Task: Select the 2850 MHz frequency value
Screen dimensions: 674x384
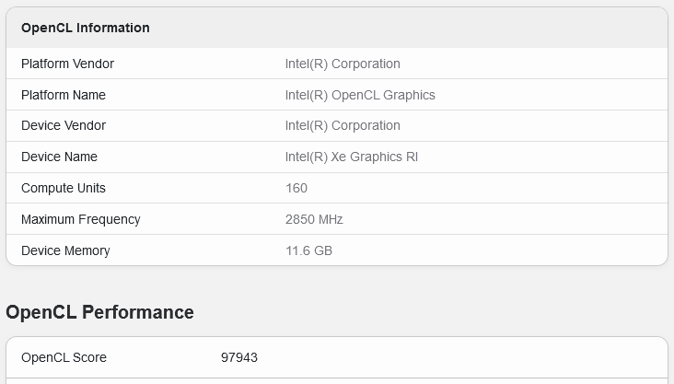Action: pos(314,219)
